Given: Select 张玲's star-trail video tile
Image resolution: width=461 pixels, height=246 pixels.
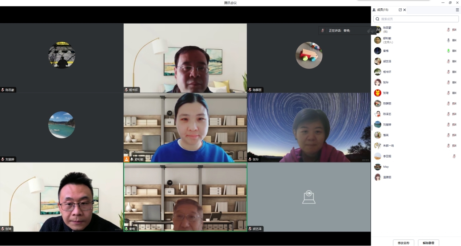Looking at the screenshot, I should point(309,127).
